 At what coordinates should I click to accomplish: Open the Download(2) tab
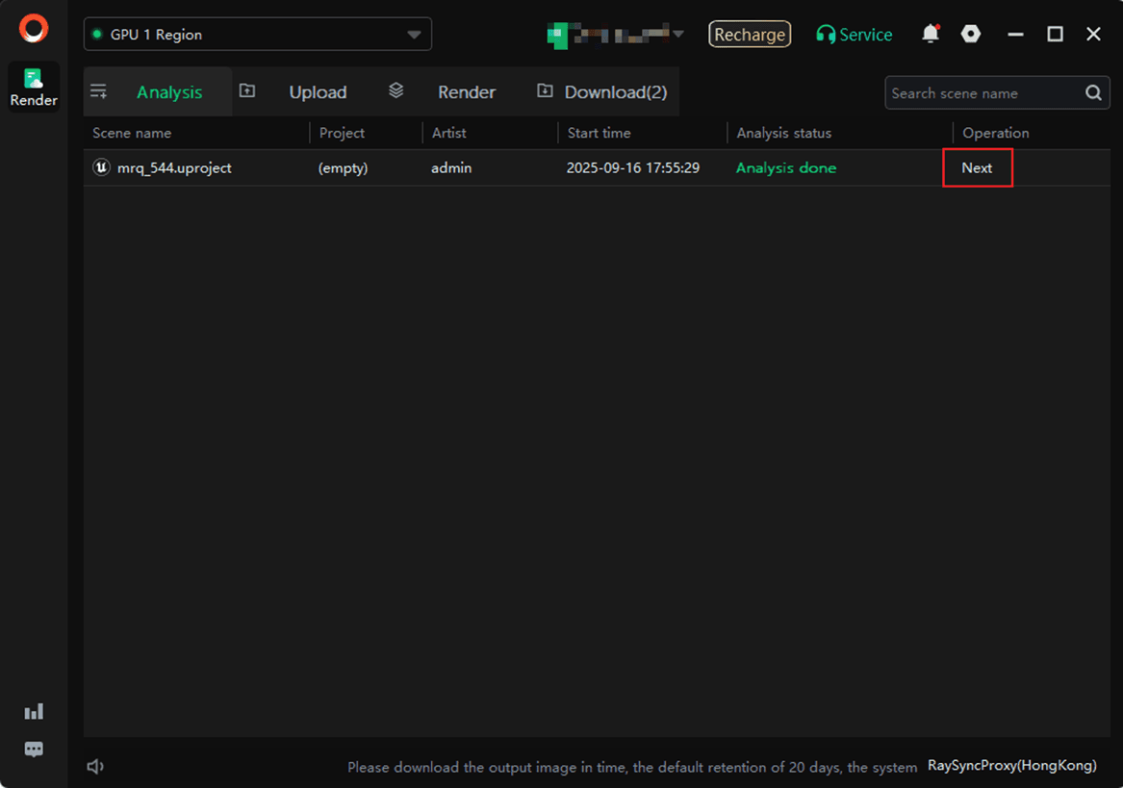coord(615,92)
